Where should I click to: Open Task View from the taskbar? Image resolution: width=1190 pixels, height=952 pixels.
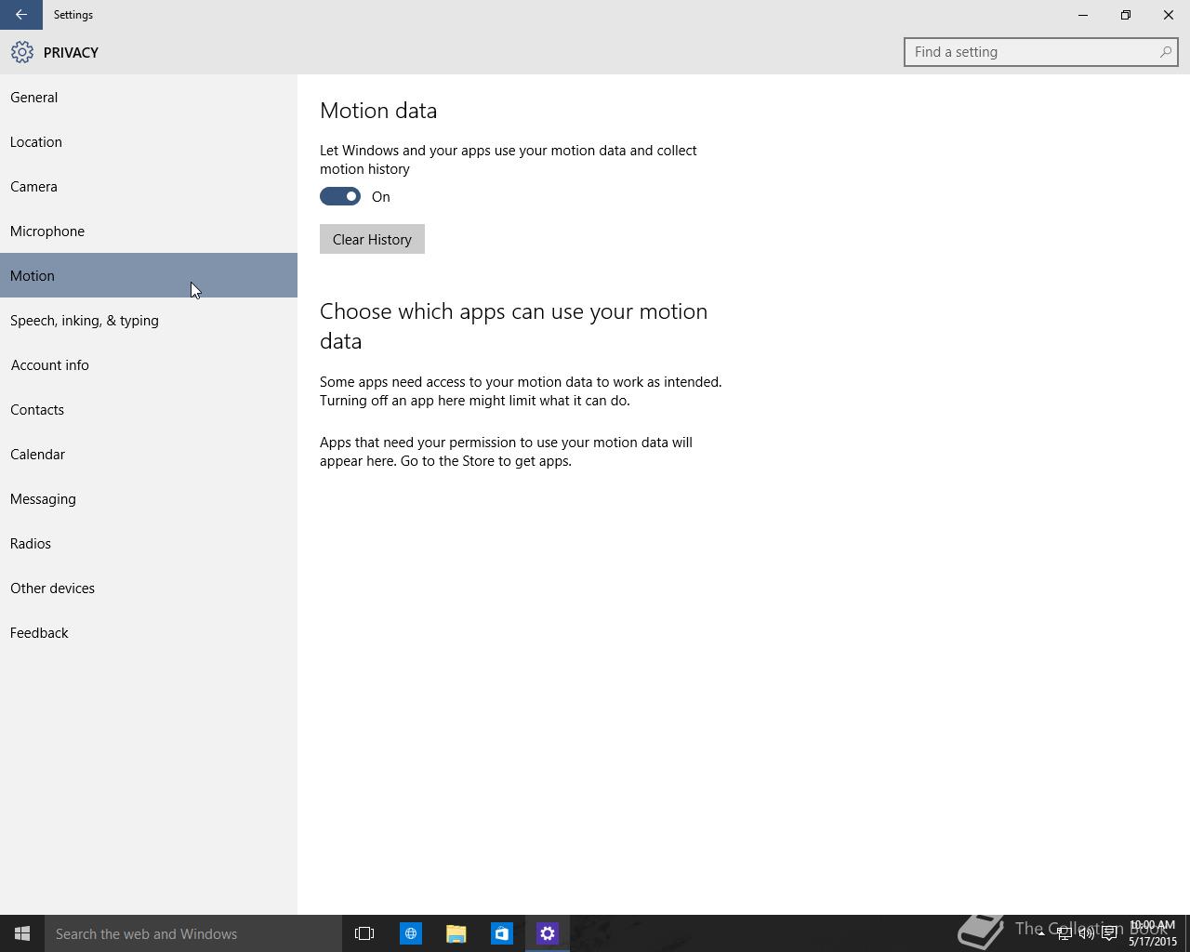[364, 933]
